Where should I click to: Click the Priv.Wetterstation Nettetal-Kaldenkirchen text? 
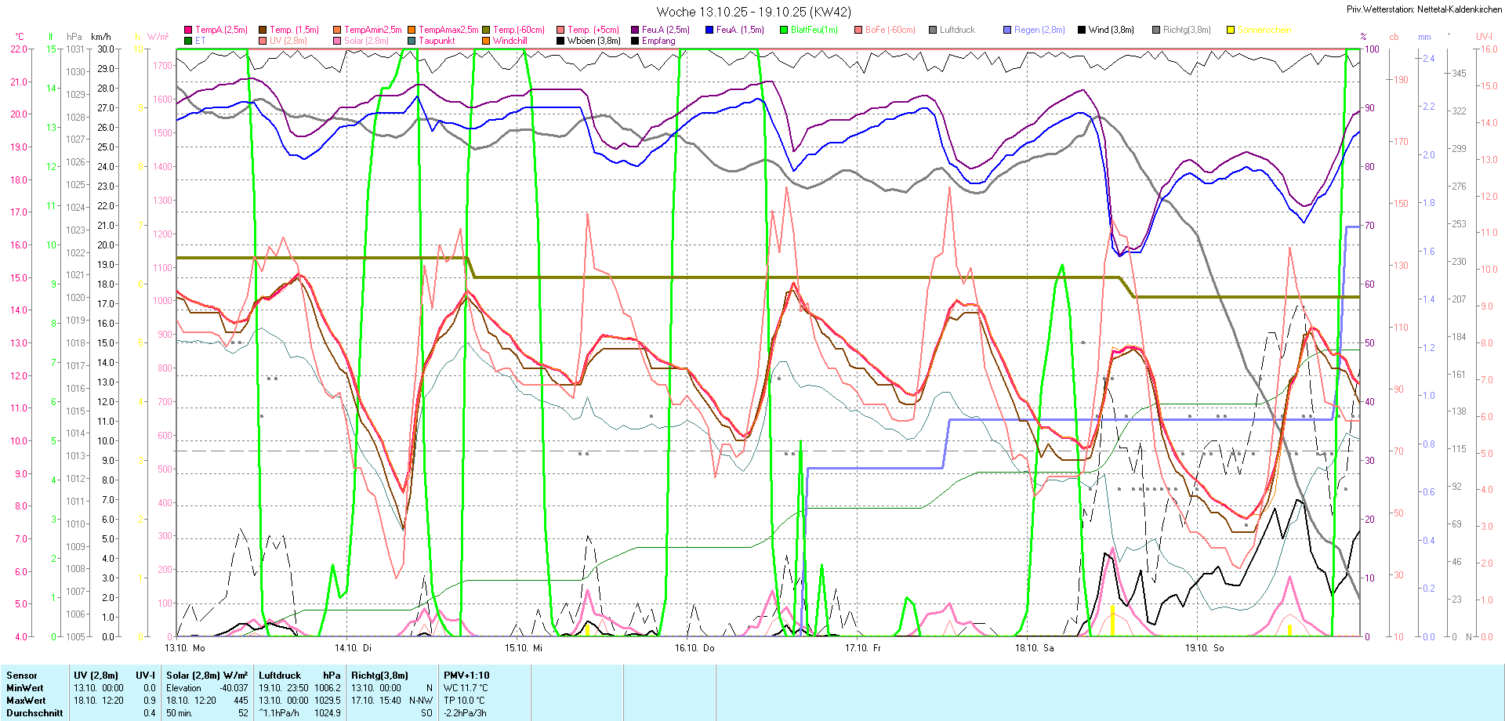1424,9
